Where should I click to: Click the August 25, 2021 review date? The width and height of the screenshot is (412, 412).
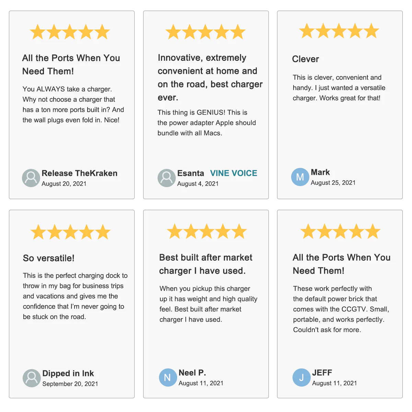(333, 183)
